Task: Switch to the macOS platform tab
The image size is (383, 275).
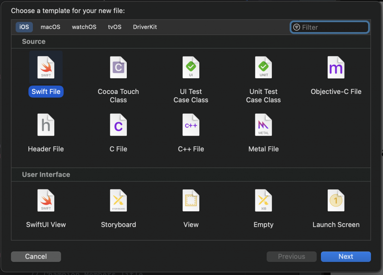Action: pyautogui.click(x=50, y=27)
